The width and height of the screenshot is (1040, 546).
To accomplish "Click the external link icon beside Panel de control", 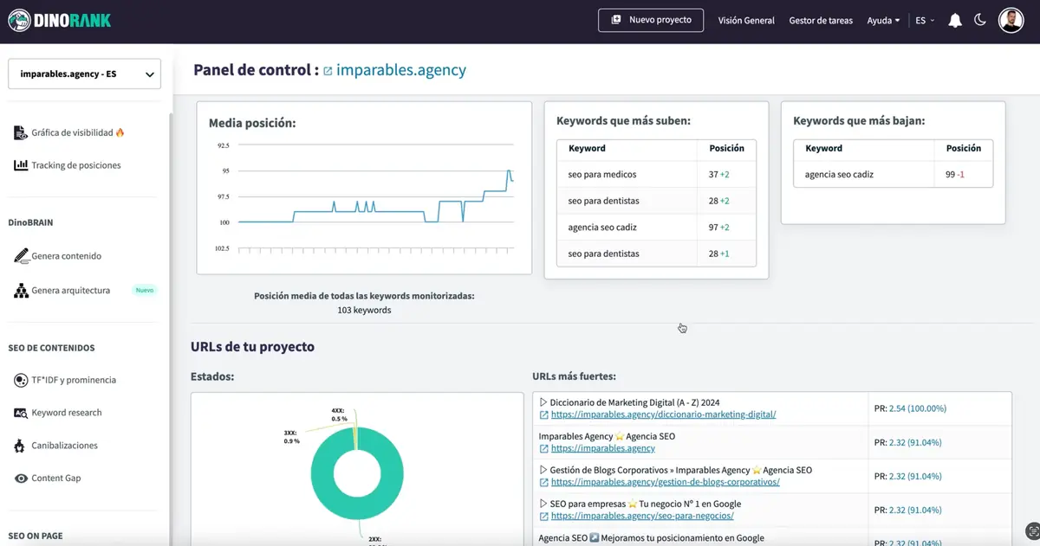I will pos(328,71).
